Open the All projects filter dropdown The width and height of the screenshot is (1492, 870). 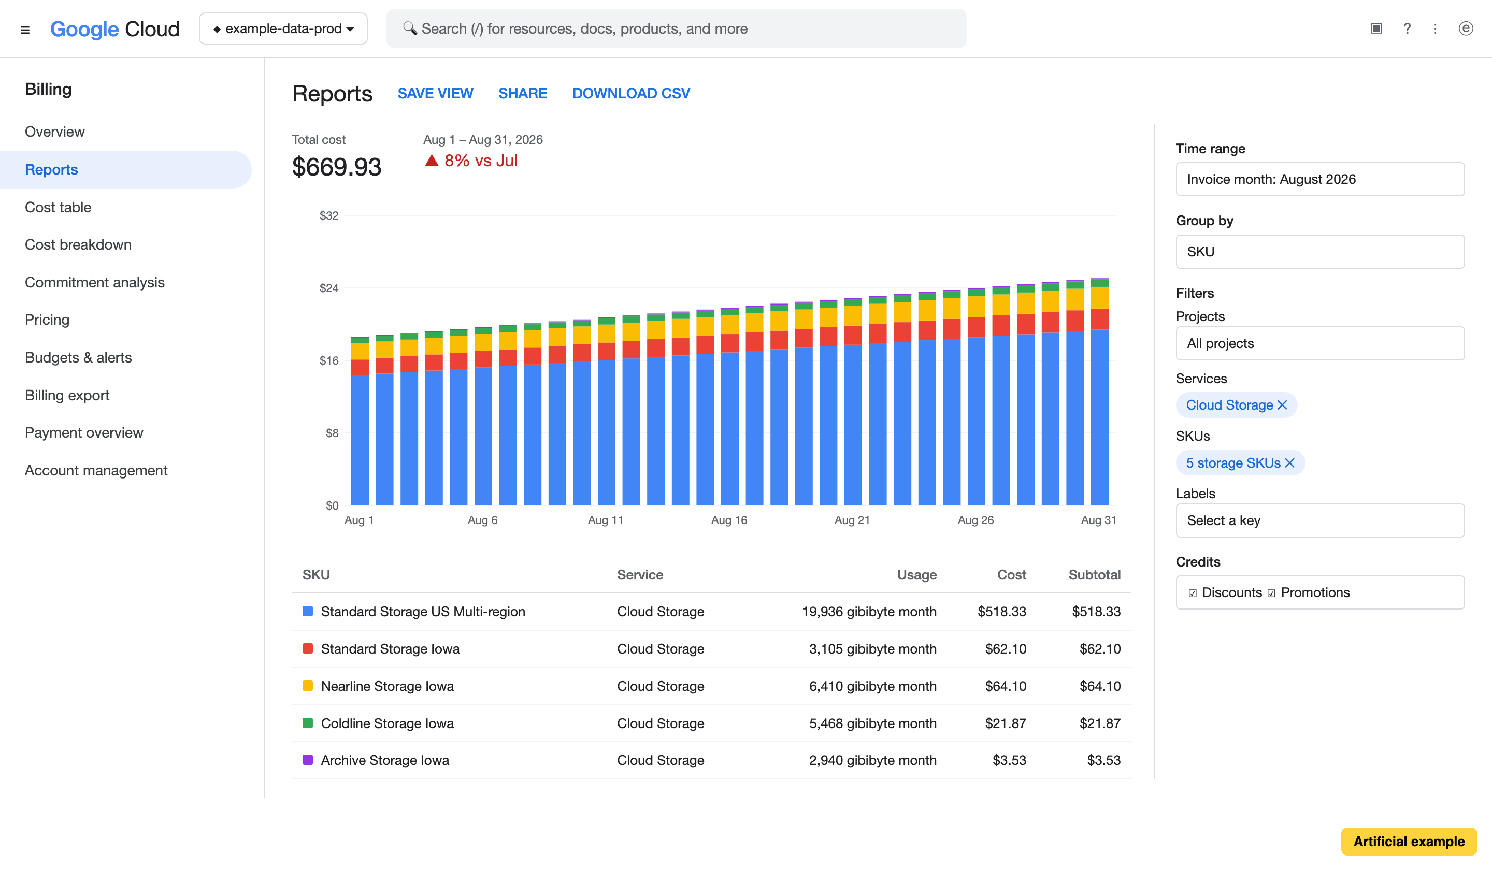pos(1319,343)
